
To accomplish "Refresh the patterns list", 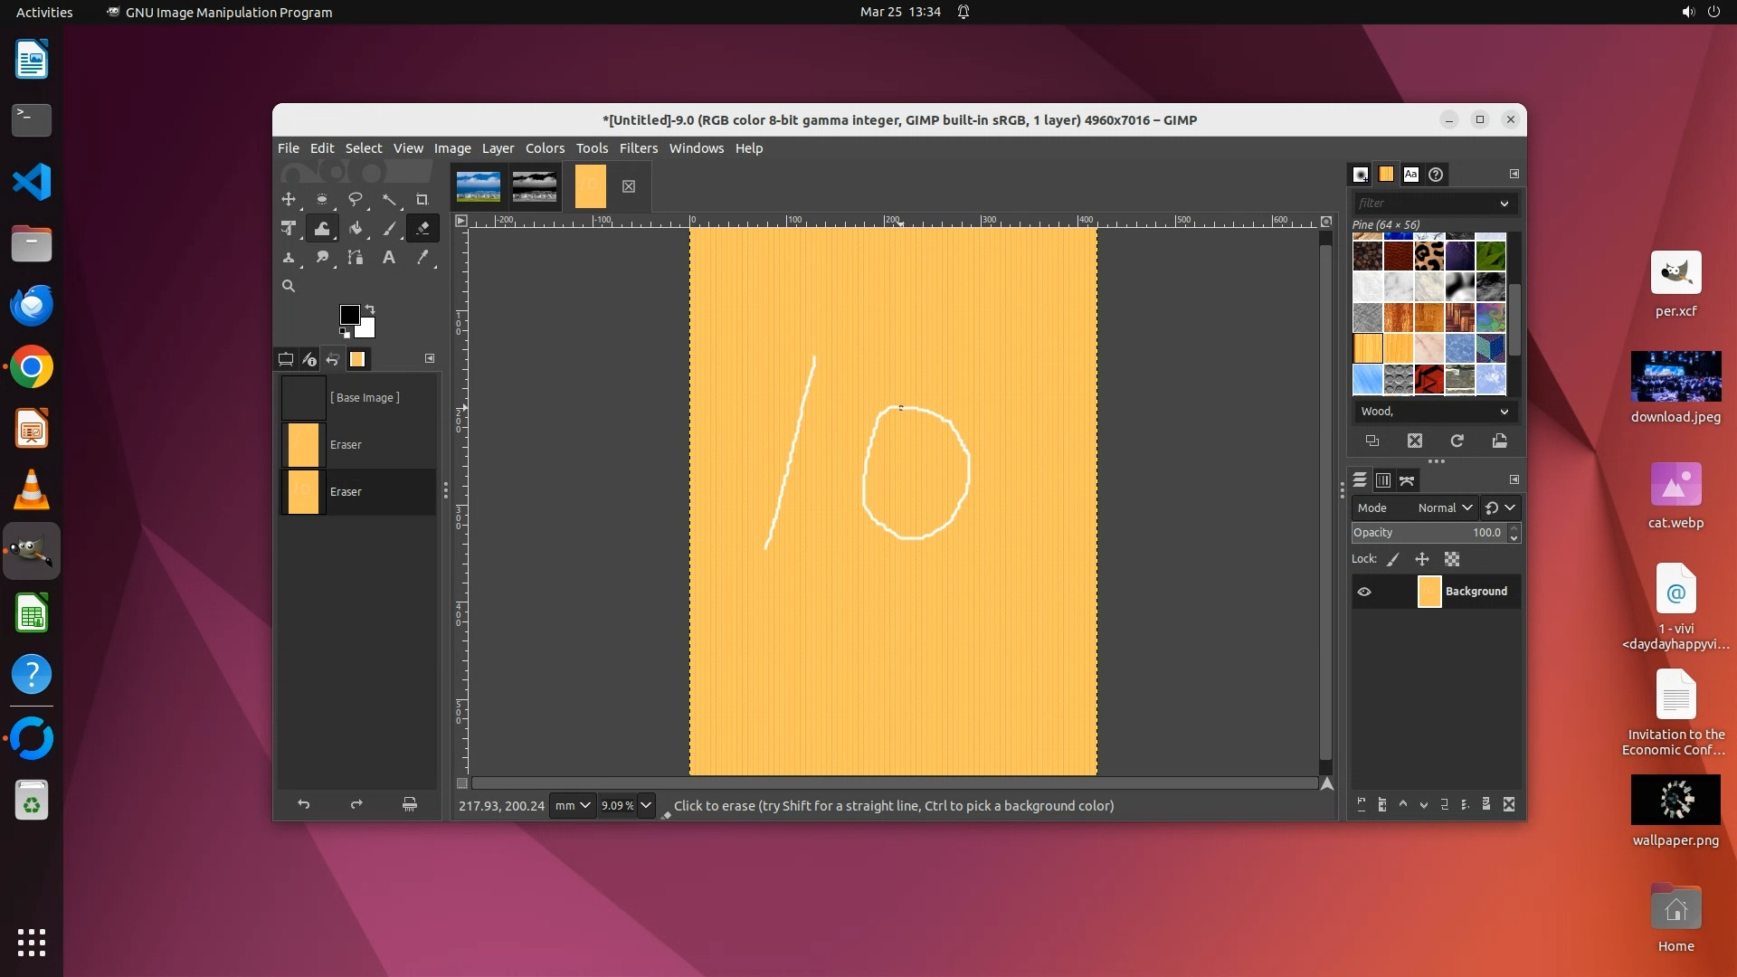I will click(1457, 441).
